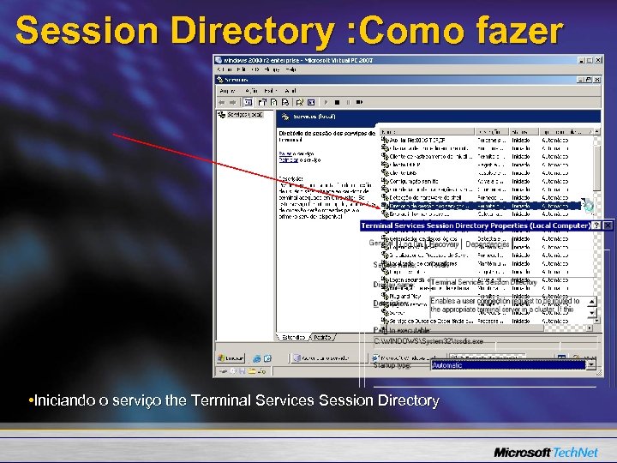Screen dimensions: 617x463
Task: Open the CD menu of Virtual PC
Action: coord(255,69)
